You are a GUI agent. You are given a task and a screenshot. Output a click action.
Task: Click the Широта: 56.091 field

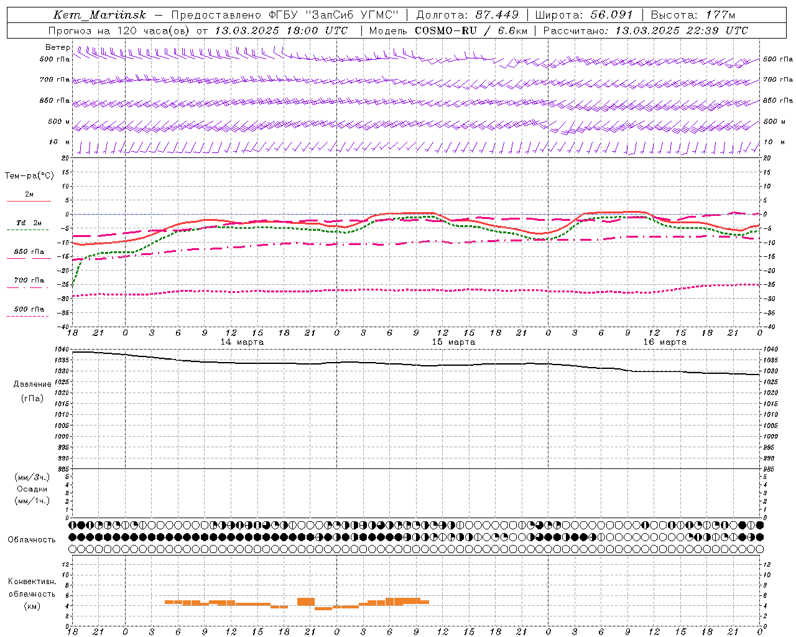[x=583, y=15]
